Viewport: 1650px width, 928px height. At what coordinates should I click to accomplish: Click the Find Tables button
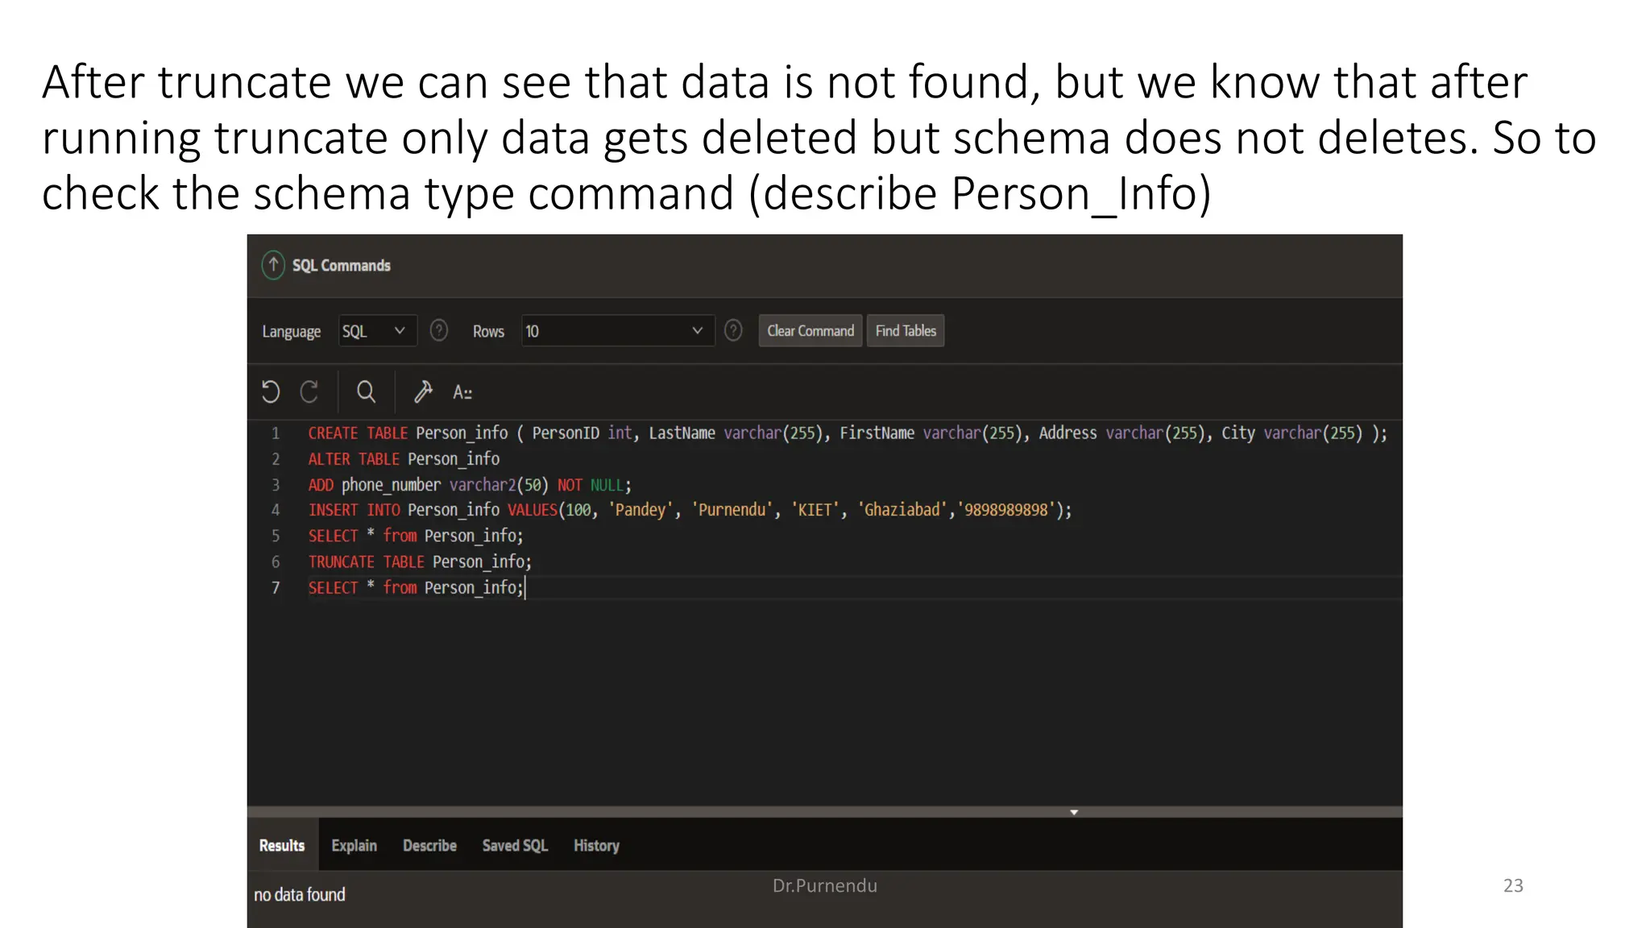point(906,330)
